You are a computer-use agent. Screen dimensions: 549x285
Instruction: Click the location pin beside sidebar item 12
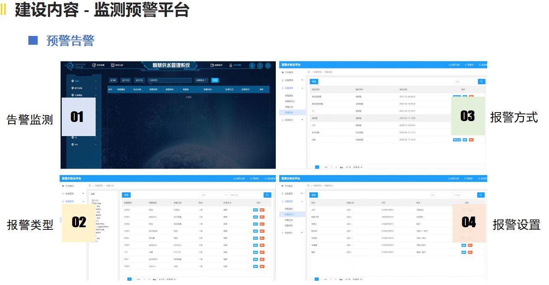coord(73,137)
